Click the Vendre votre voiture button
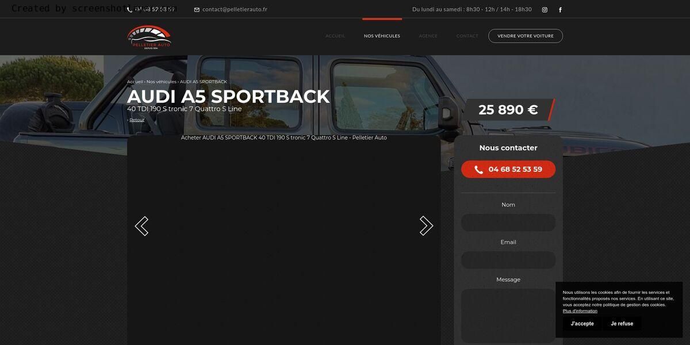690x345 pixels. (526, 36)
